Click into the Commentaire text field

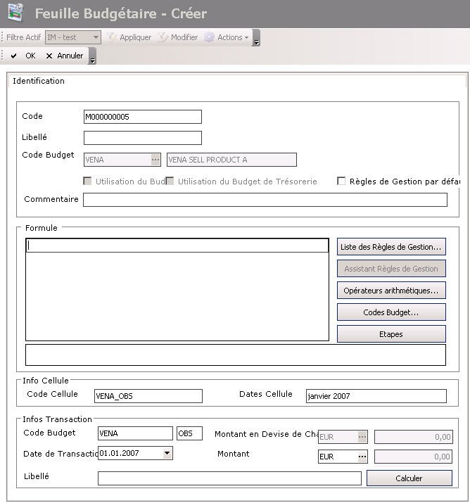pos(265,200)
